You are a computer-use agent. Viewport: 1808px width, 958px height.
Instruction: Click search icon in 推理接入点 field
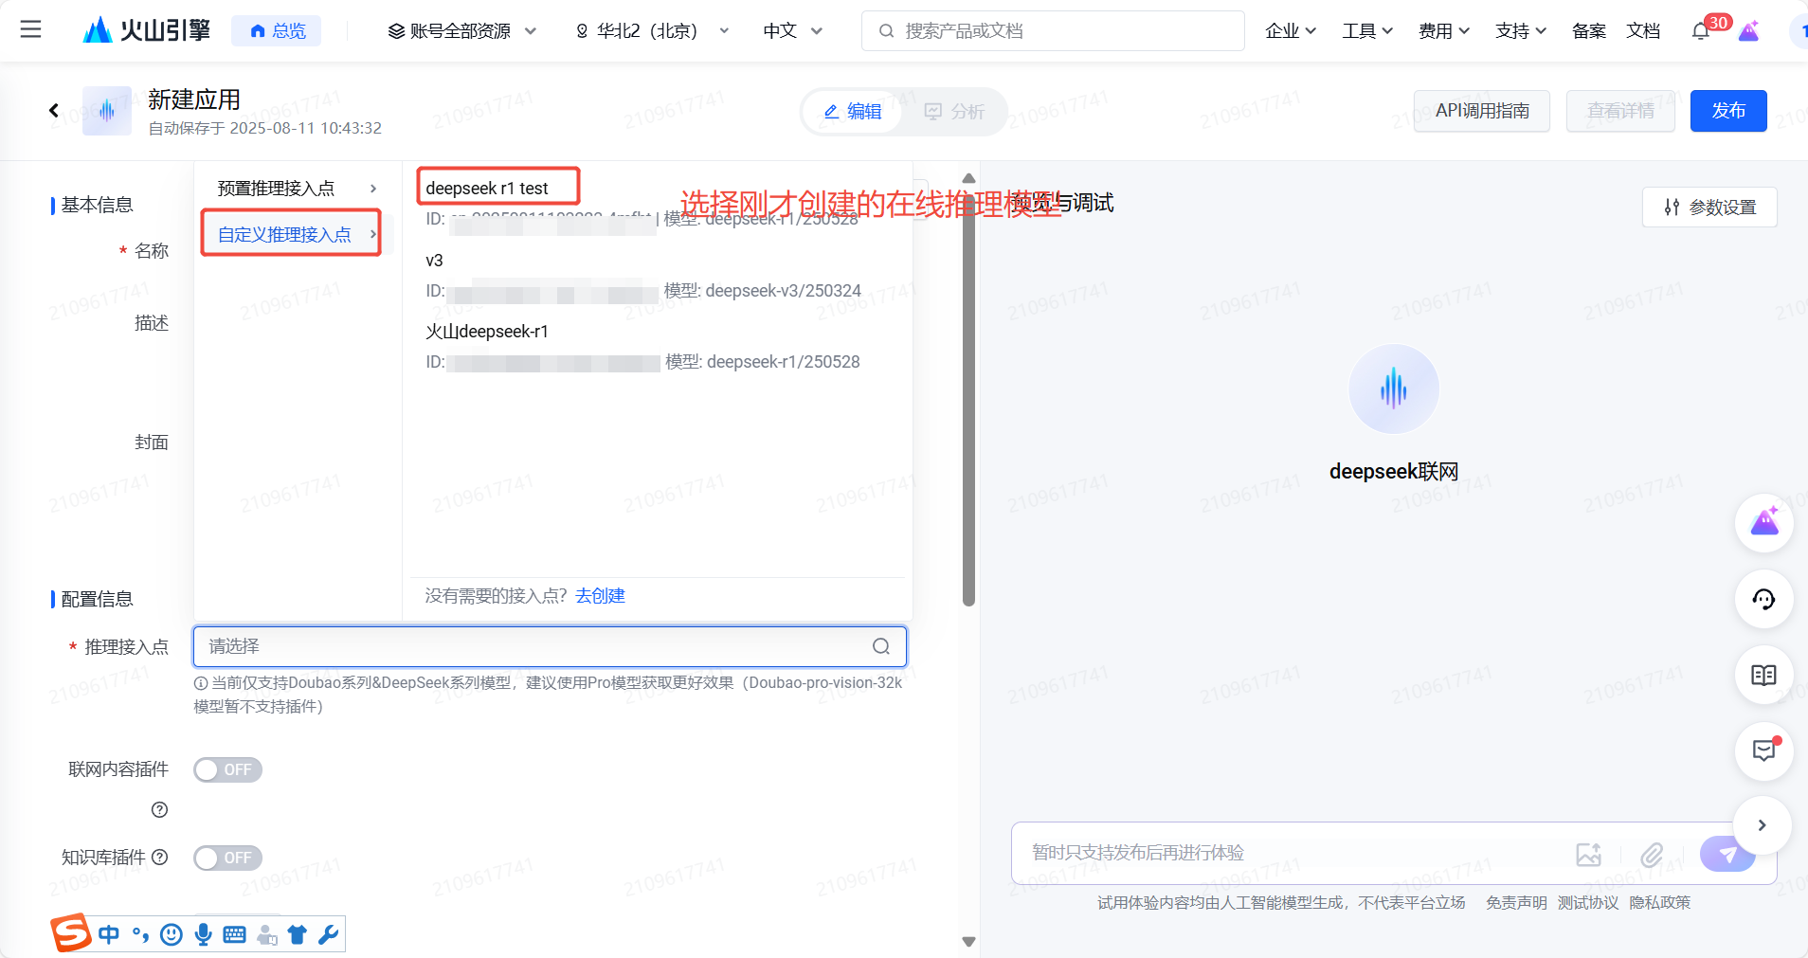(x=881, y=646)
